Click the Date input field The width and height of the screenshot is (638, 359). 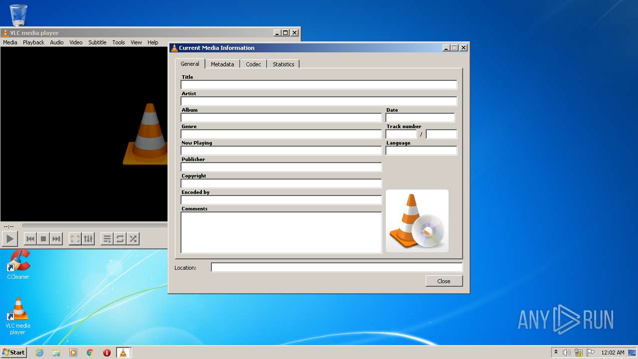(420, 118)
